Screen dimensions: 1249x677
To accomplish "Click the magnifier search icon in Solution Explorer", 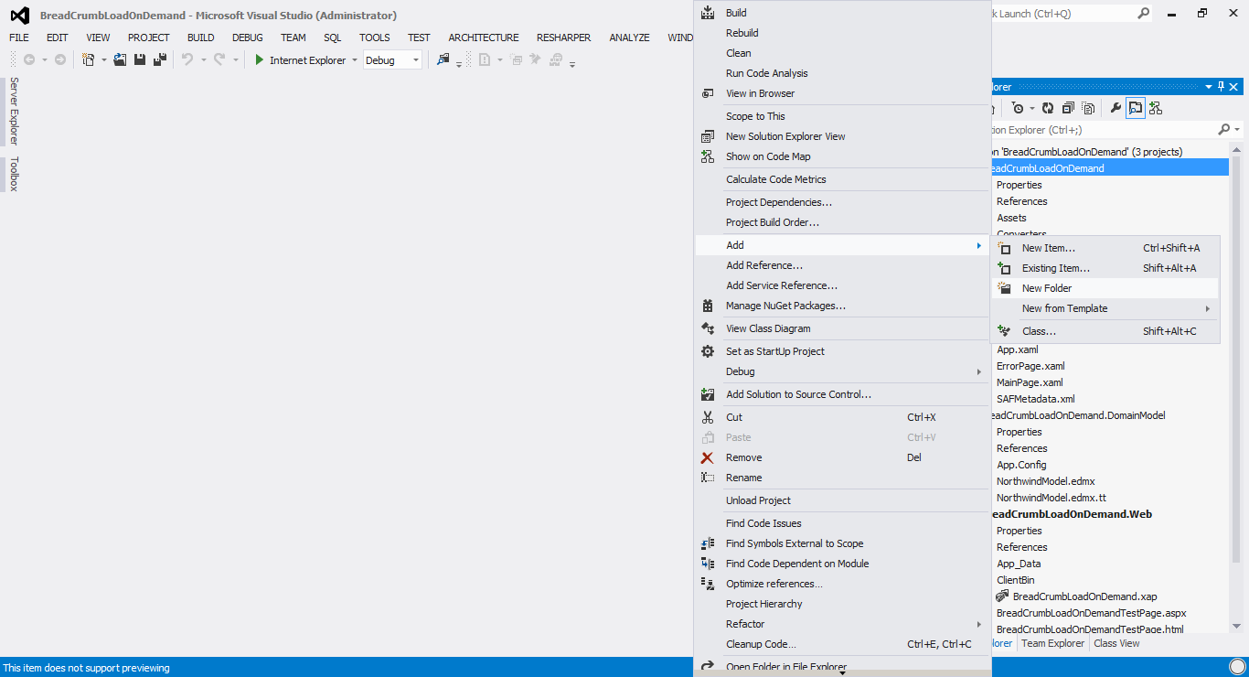I will pos(1224,130).
